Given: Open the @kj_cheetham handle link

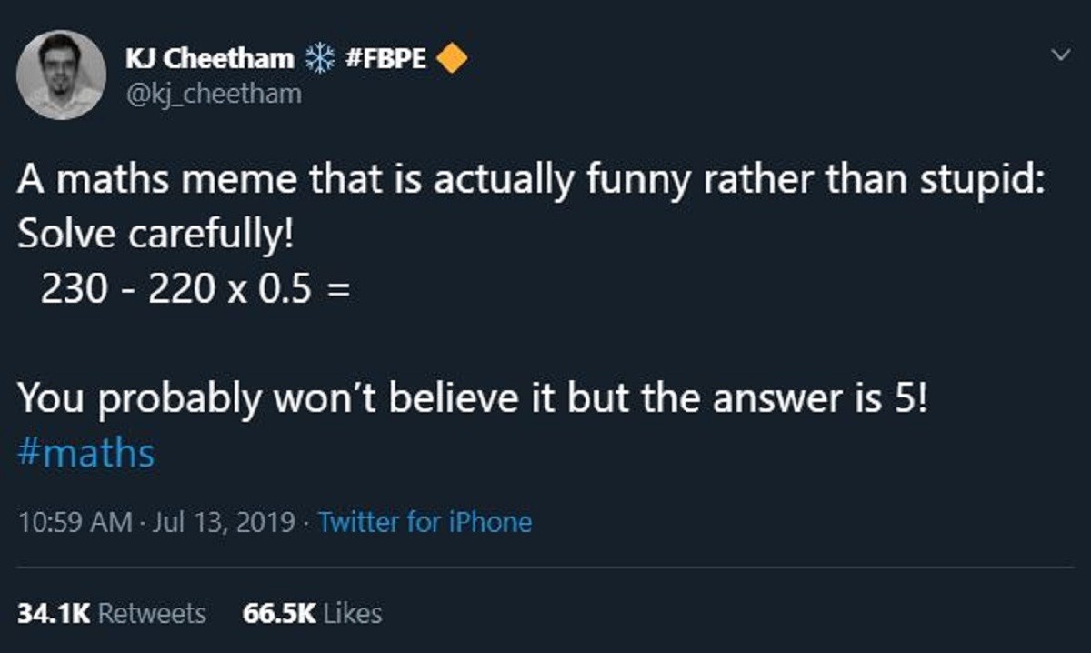Looking at the screenshot, I should tap(212, 94).
